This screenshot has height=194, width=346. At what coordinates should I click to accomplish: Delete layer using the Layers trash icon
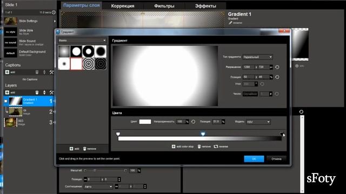37,92
